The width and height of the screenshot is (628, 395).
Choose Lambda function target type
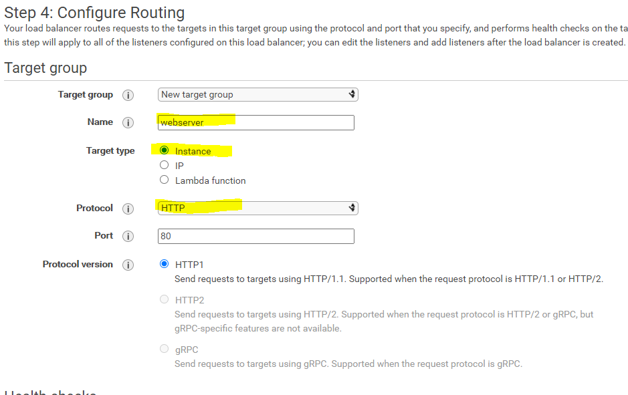coord(164,180)
